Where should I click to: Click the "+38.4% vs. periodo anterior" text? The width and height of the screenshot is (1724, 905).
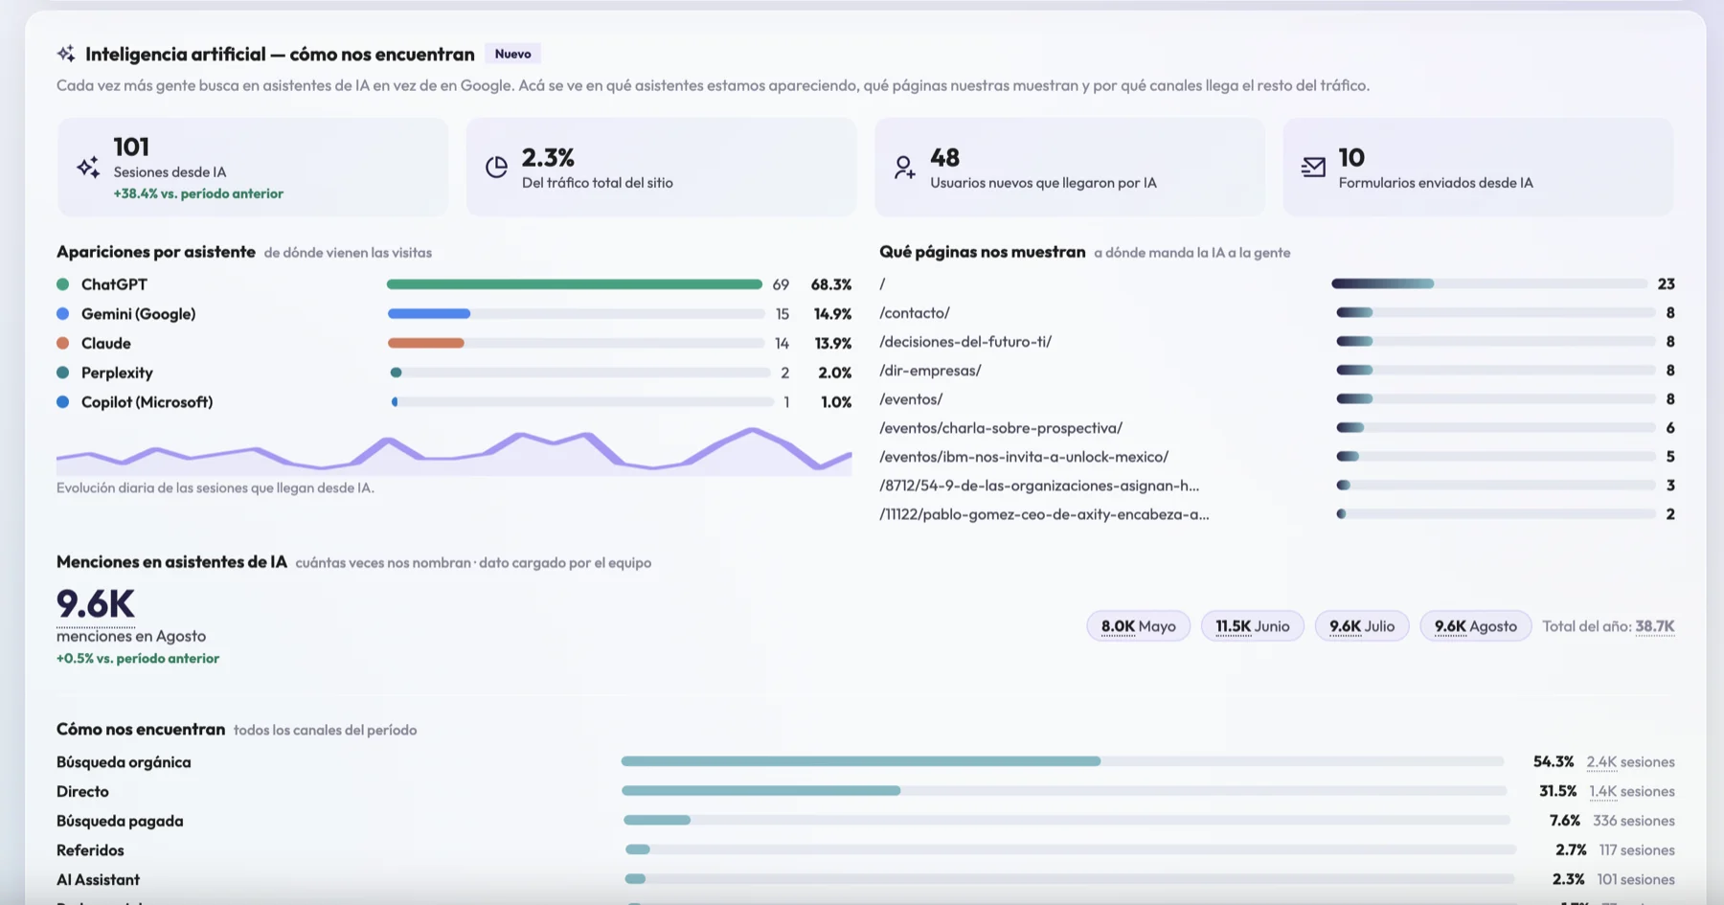pos(198,193)
